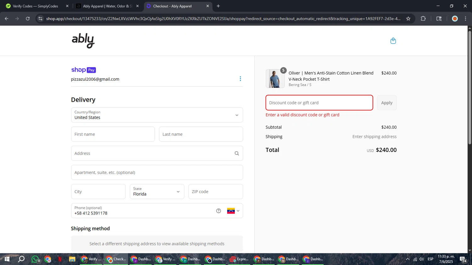Click the pizzazul2006@gmail.com email text
Screen dimensions: 472x265
(x=95, y=79)
